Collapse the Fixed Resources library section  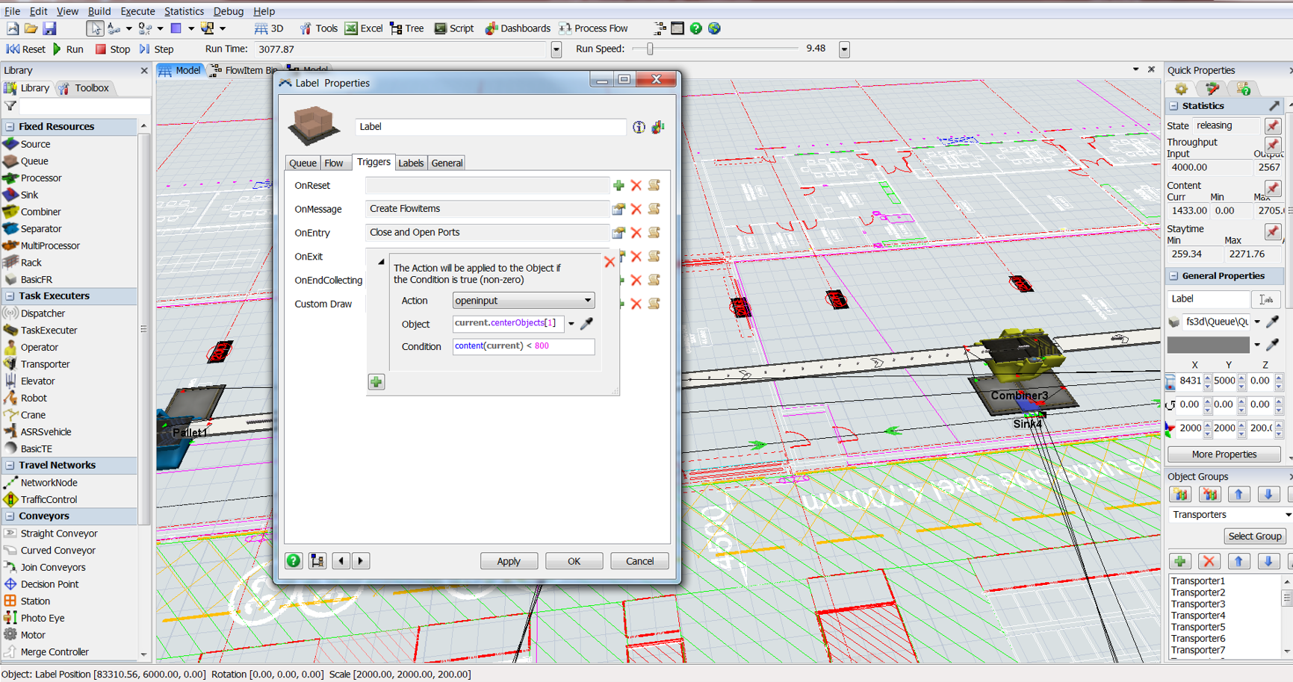(x=10, y=127)
